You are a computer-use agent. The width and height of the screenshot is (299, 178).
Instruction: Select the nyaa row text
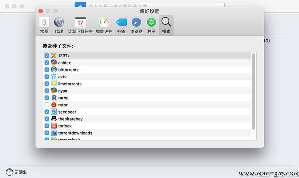click(62, 91)
